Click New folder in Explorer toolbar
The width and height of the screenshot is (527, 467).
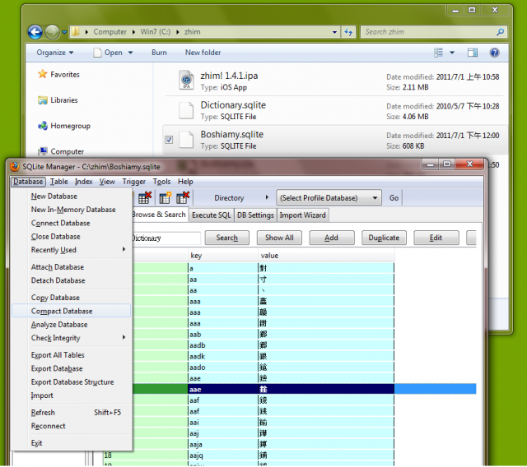point(203,53)
